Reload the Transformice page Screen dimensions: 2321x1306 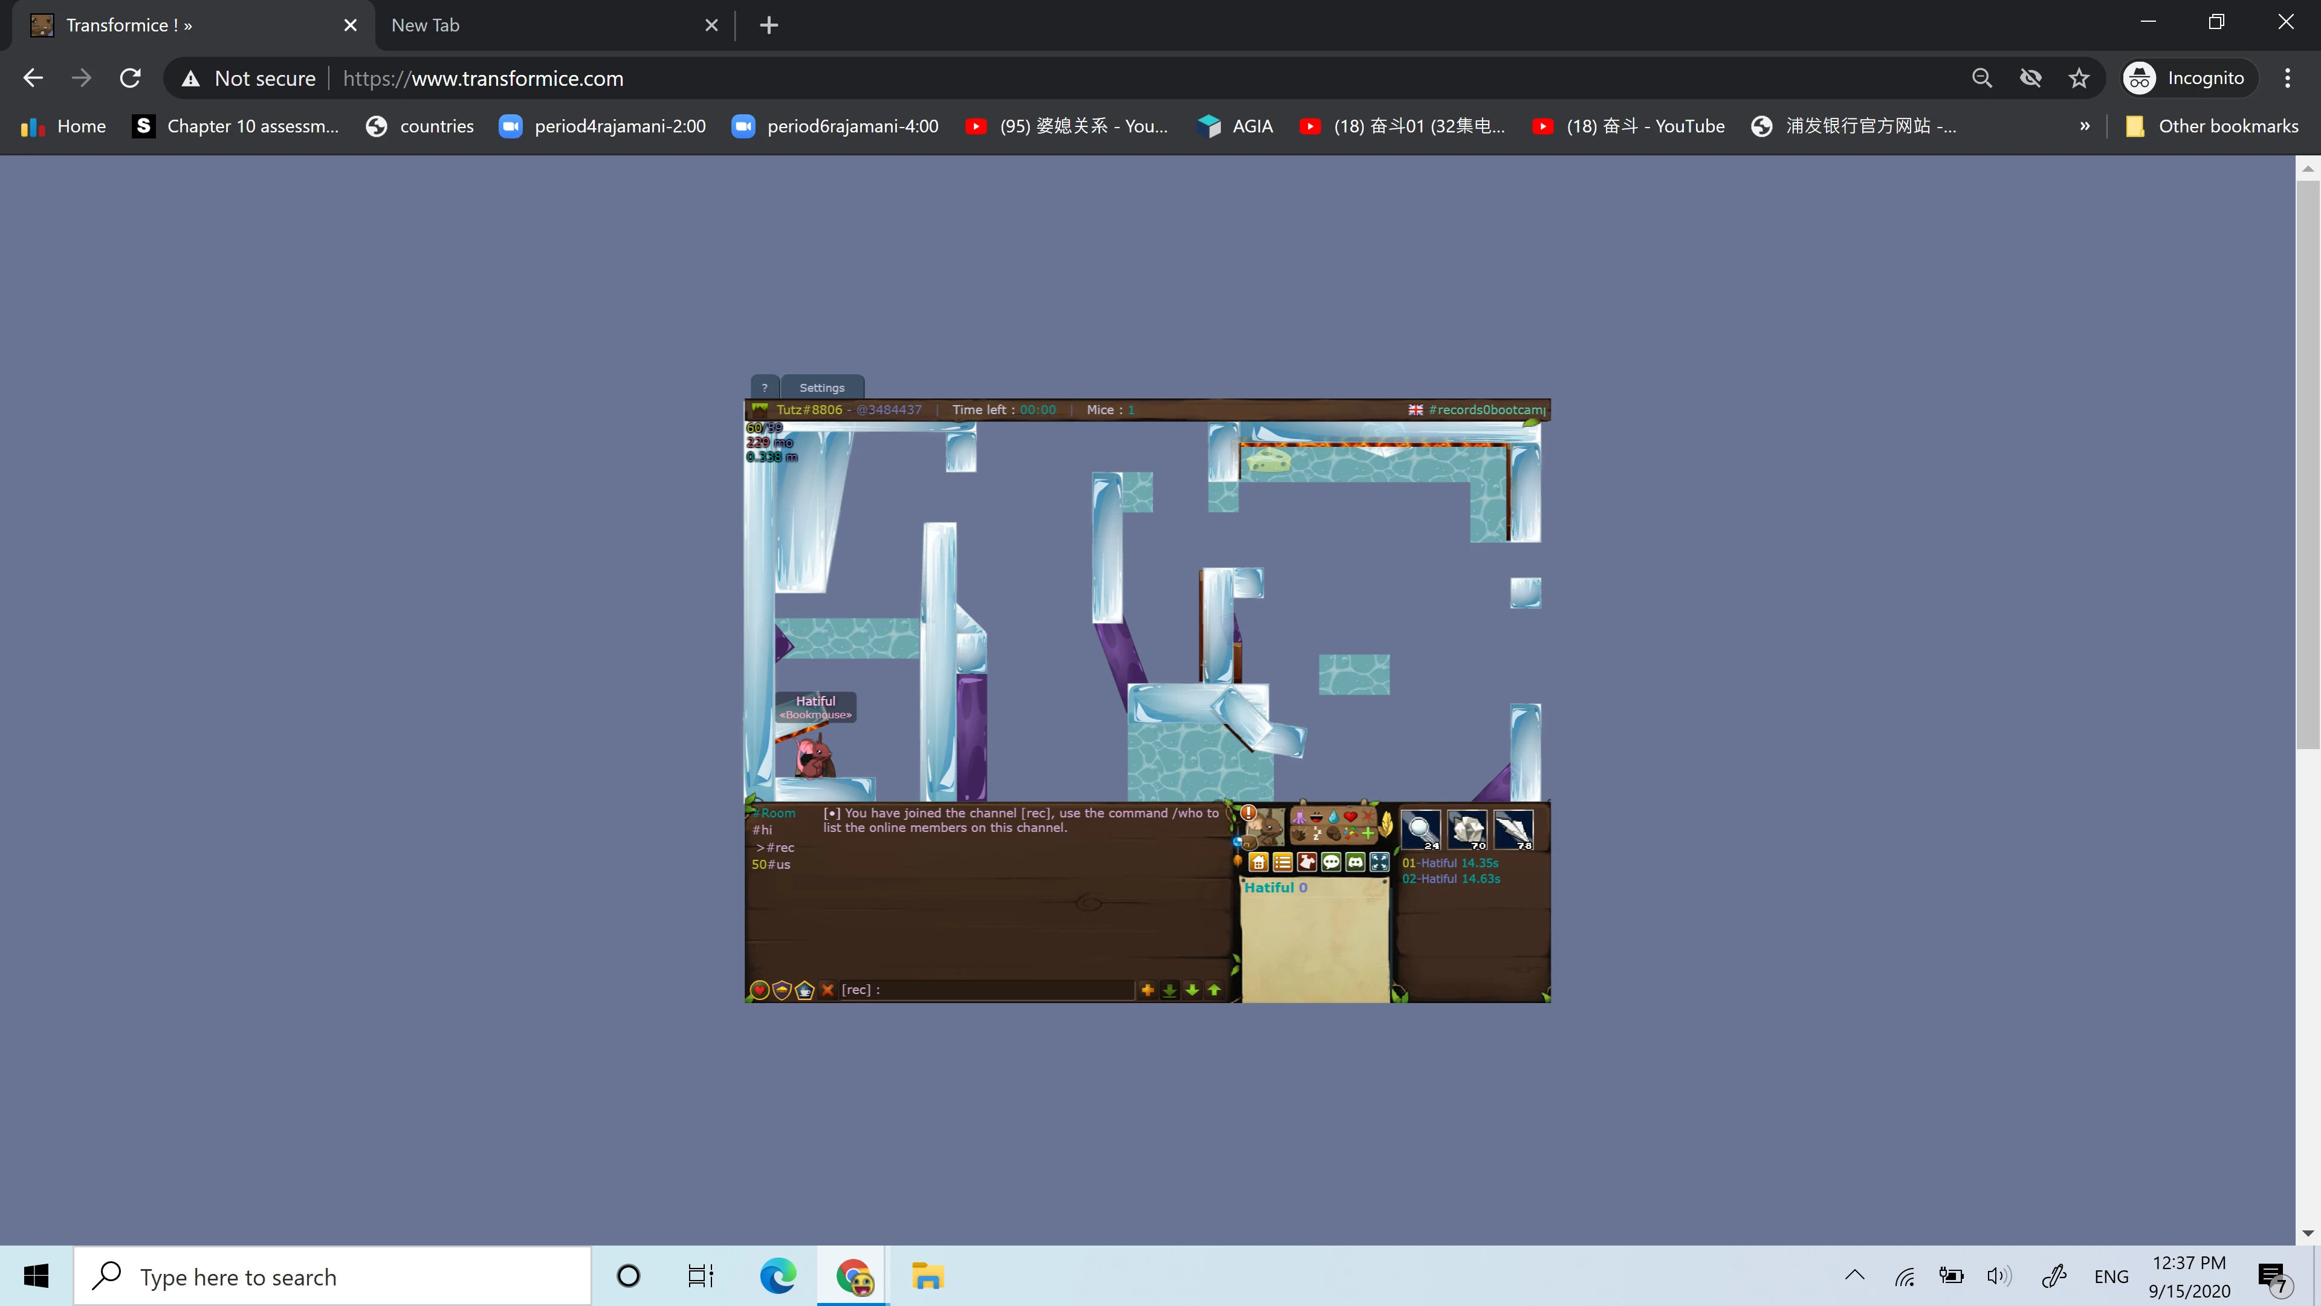coord(131,79)
